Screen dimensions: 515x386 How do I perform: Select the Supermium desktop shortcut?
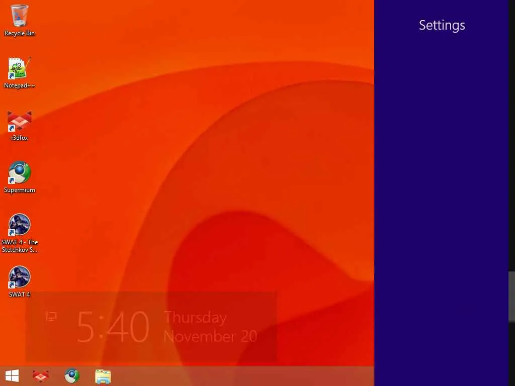pos(20,177)
